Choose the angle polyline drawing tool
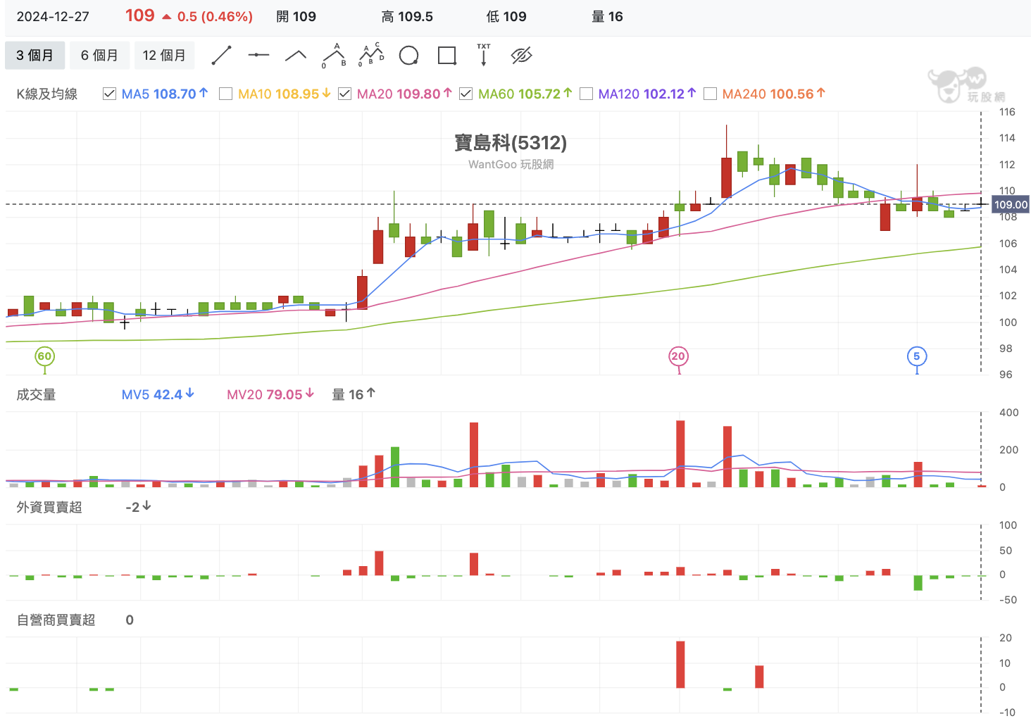 [296, 56]
